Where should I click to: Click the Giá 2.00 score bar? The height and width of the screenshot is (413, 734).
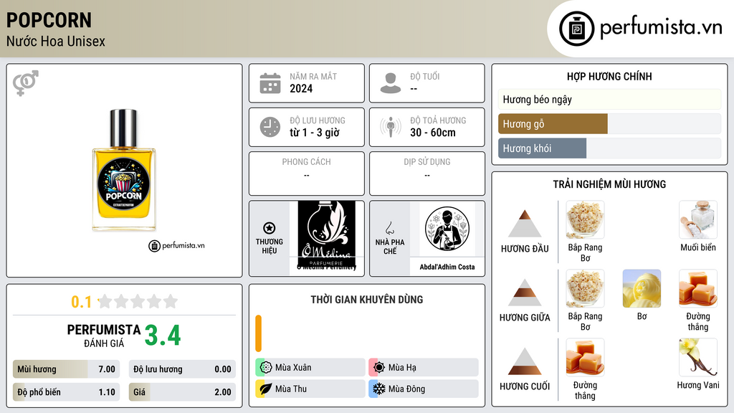(182, 392)
